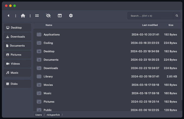Go to the home directory via house icon
The width and height of the screenshot is (184, 119).
23,16
